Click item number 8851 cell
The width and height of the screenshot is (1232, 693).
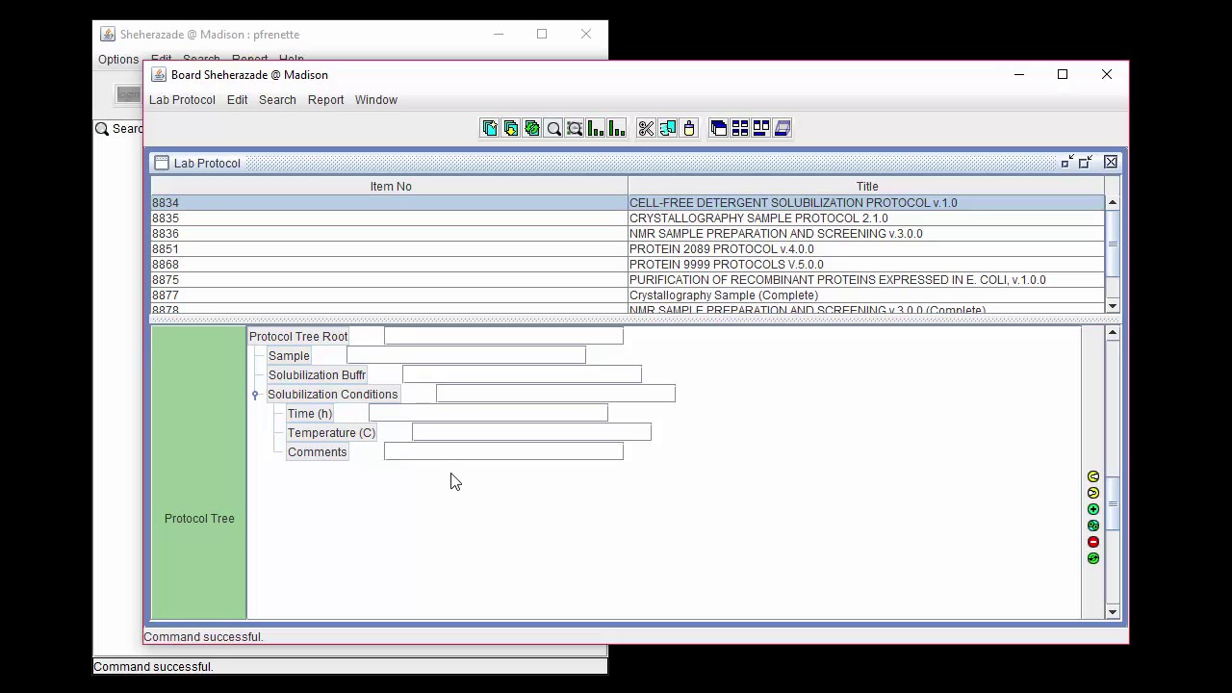click(x=390, y=249)
